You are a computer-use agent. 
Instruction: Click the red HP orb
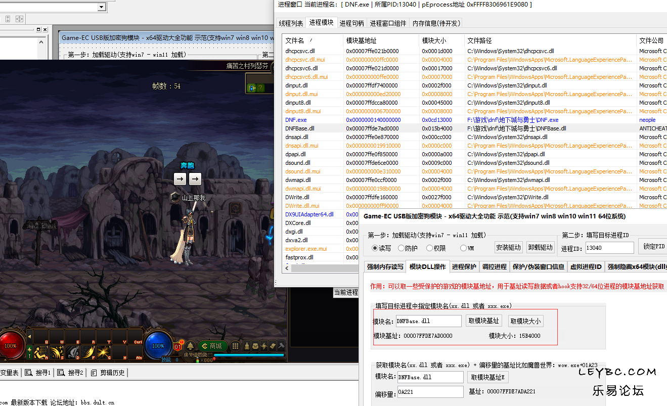pos(10,346)
